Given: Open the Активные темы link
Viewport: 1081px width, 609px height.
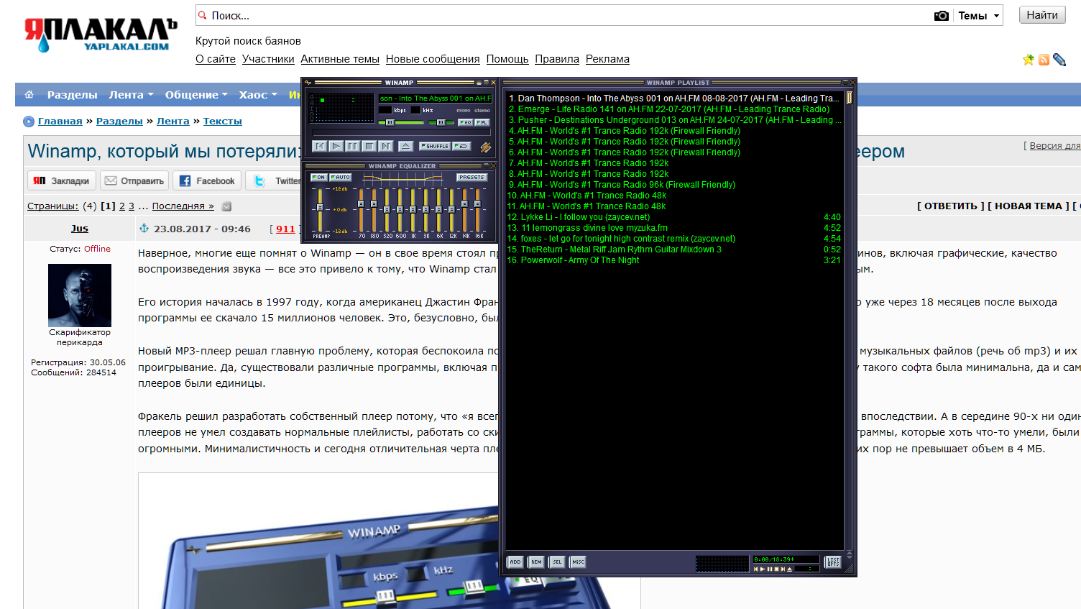Looking at the screenshot, I should pyautogui.click(x=340, y=59).
